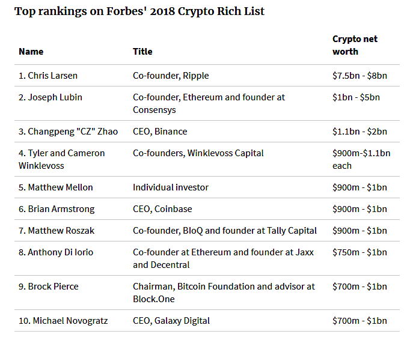Click the $1bn - $5bn net worth cell
The width and height of the screenshot is (413, 337).
[356, 97]
